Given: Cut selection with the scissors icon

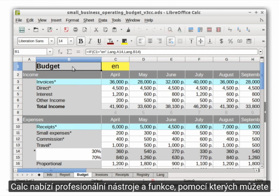Looking at the screenshot, I should 96,30.
